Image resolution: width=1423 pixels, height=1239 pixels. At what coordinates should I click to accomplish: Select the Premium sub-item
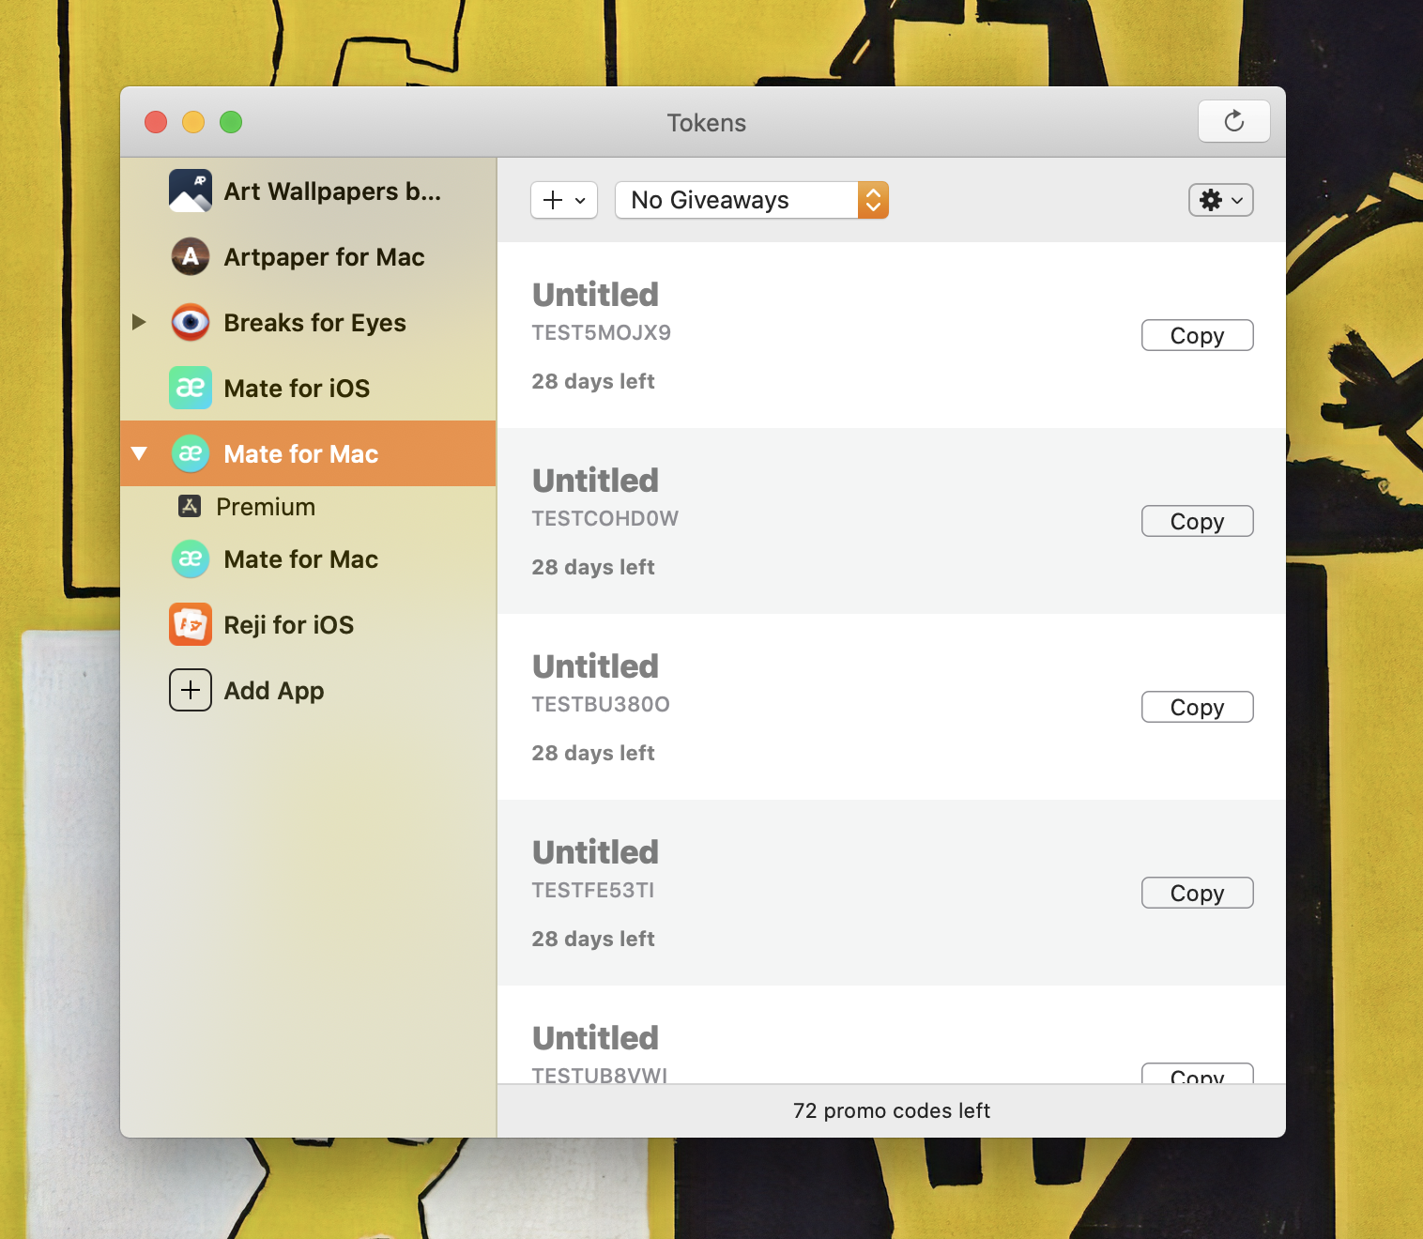308,507
